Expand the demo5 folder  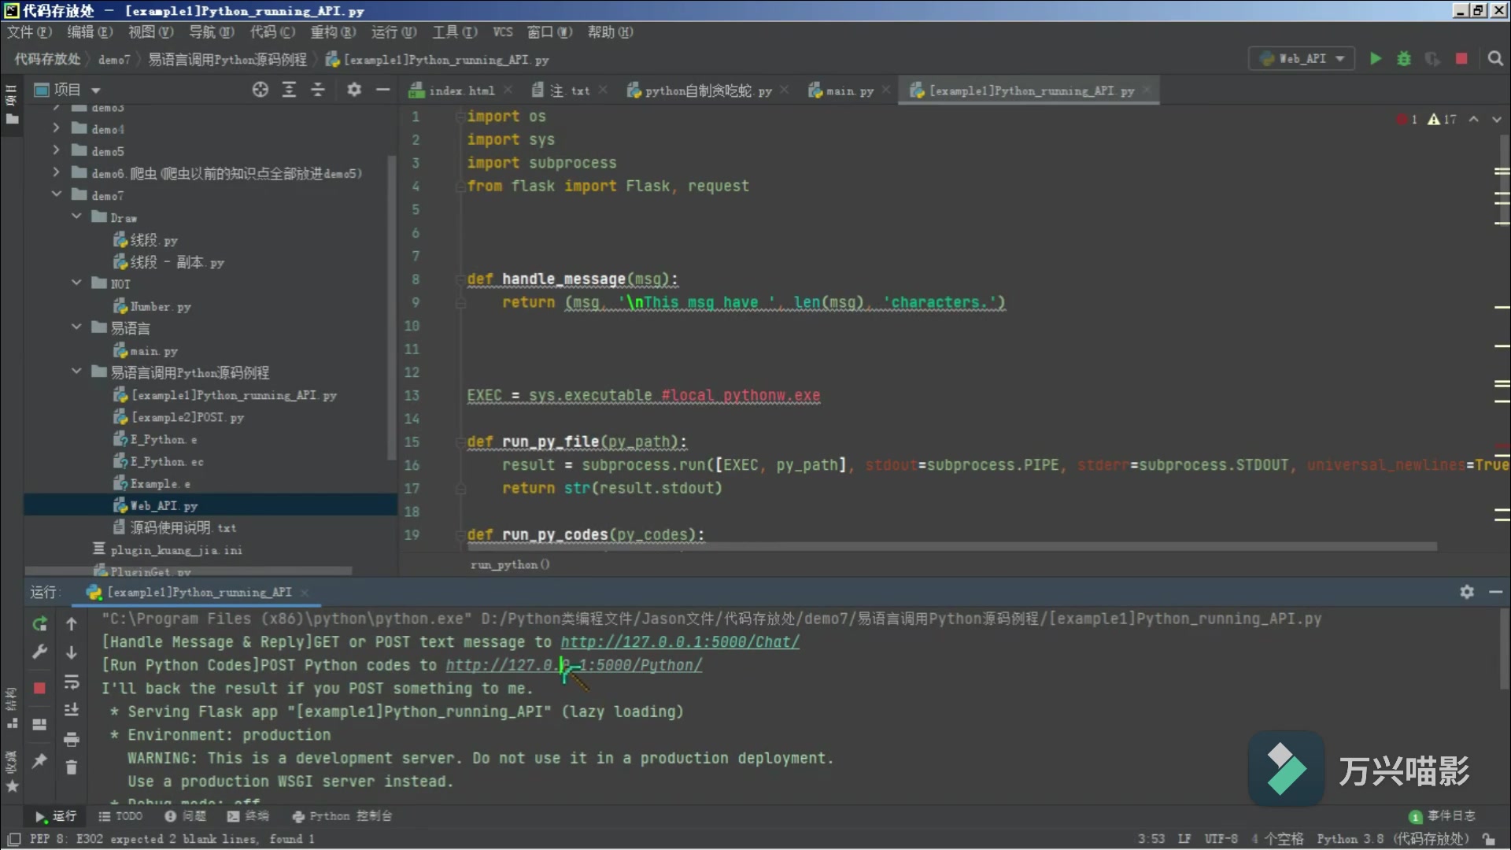point(56,150)
